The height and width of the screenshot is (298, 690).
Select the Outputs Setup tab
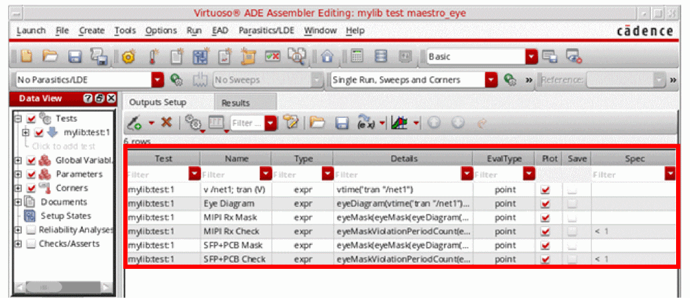click(x=158, y=102)
